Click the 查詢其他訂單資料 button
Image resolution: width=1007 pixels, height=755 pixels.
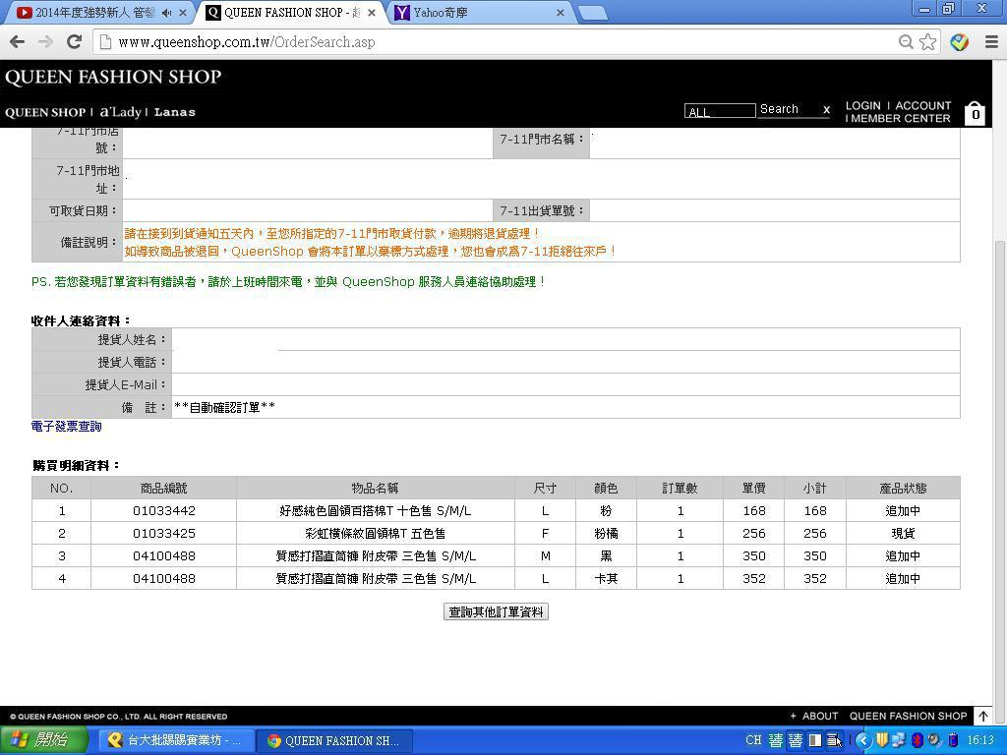(x=496, y=611)
